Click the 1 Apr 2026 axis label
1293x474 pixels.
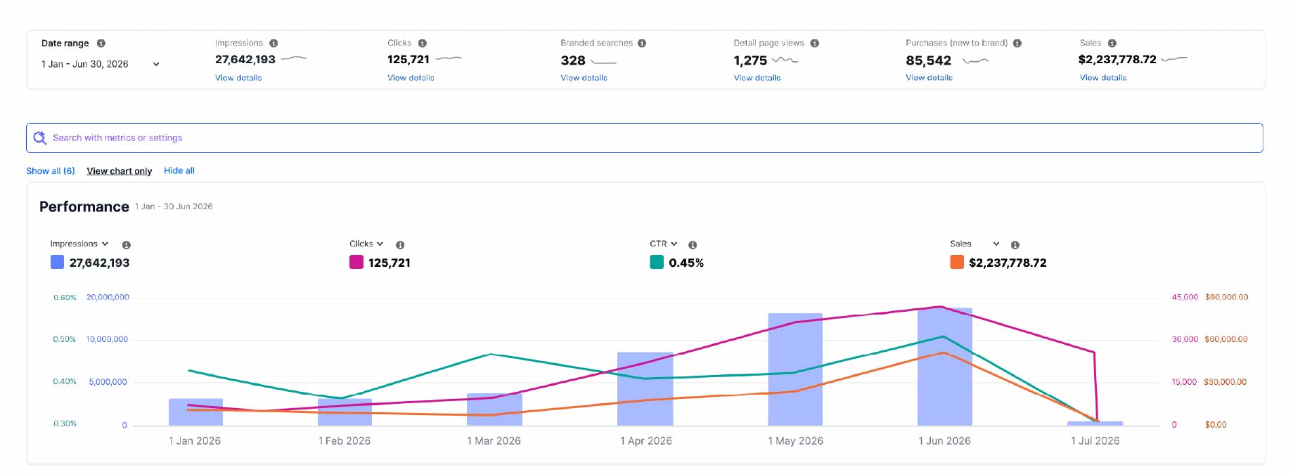point(646,441)
